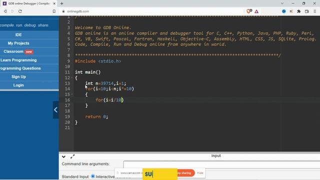Bookmark this page using the bookmark icon
The height and width of the screenshot is (180, 320).
[x=54, y=11]
